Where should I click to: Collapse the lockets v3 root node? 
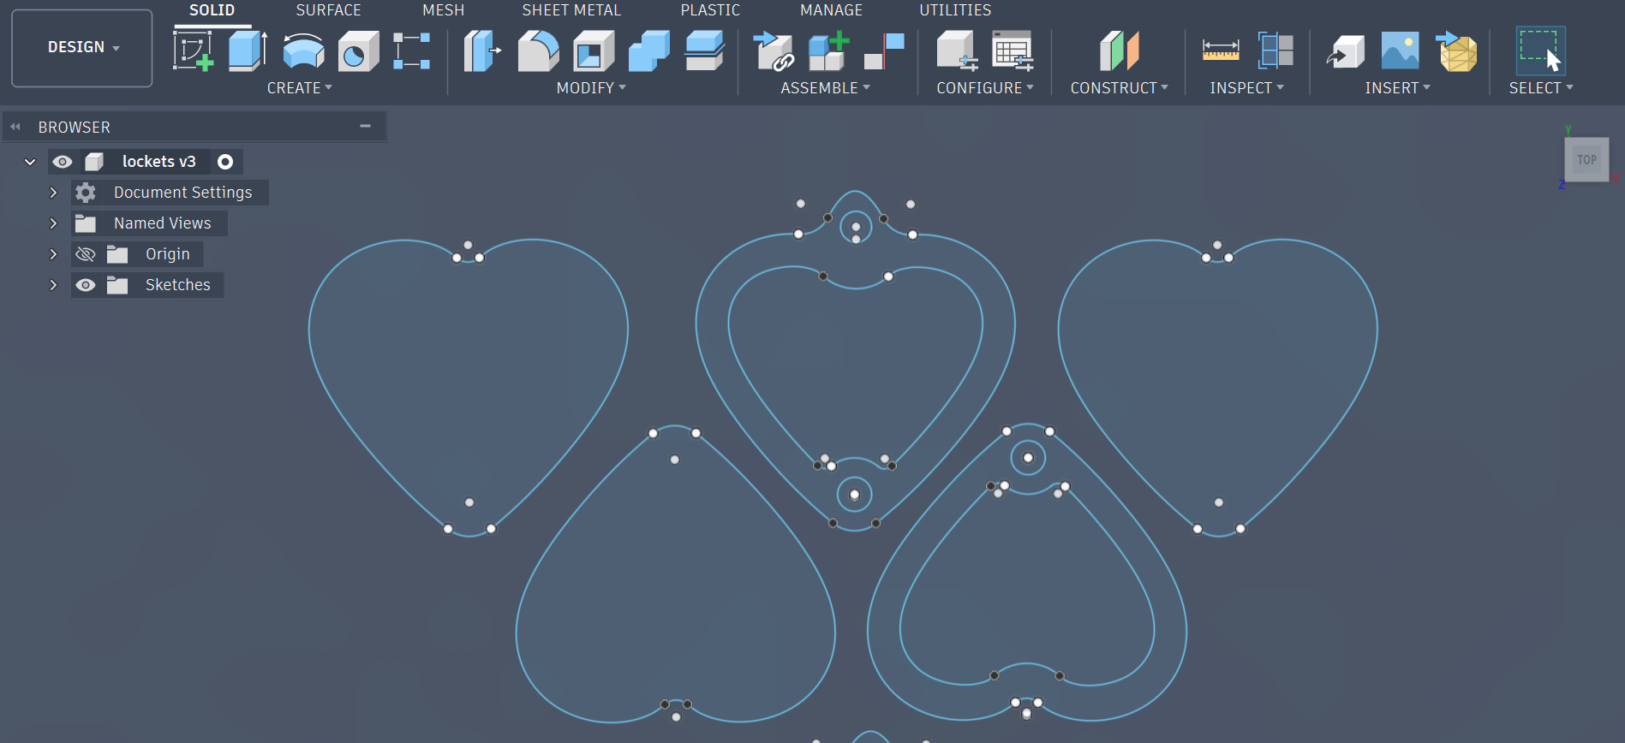[x=30, y=162]
